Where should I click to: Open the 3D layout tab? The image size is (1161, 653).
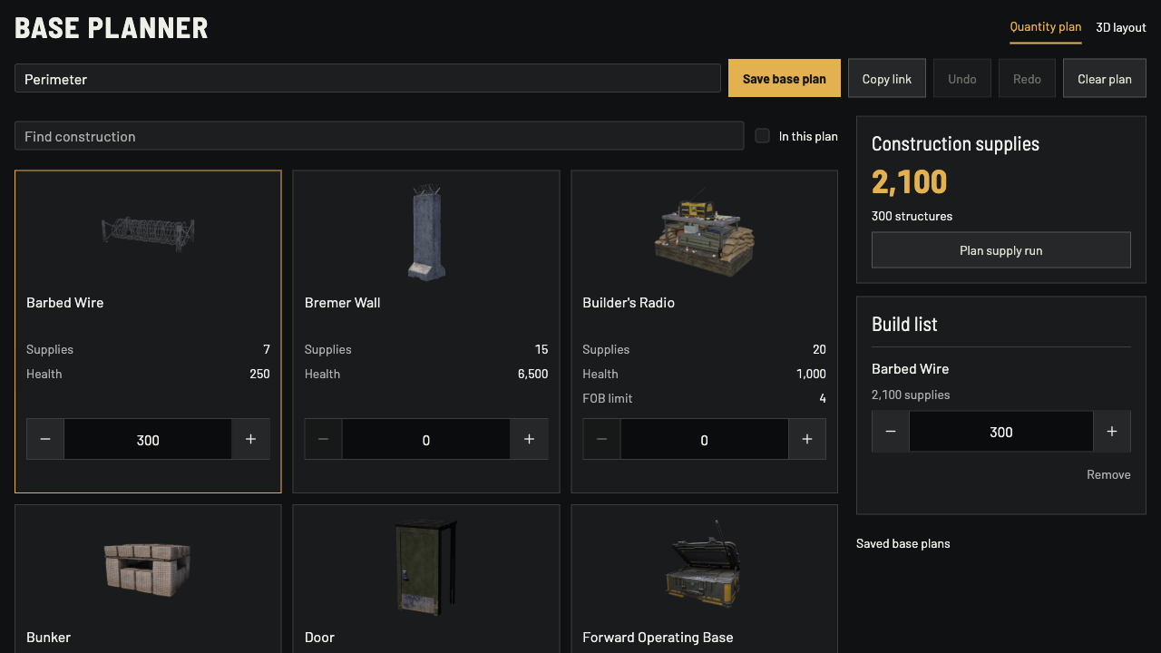[x=1121, y=27]
